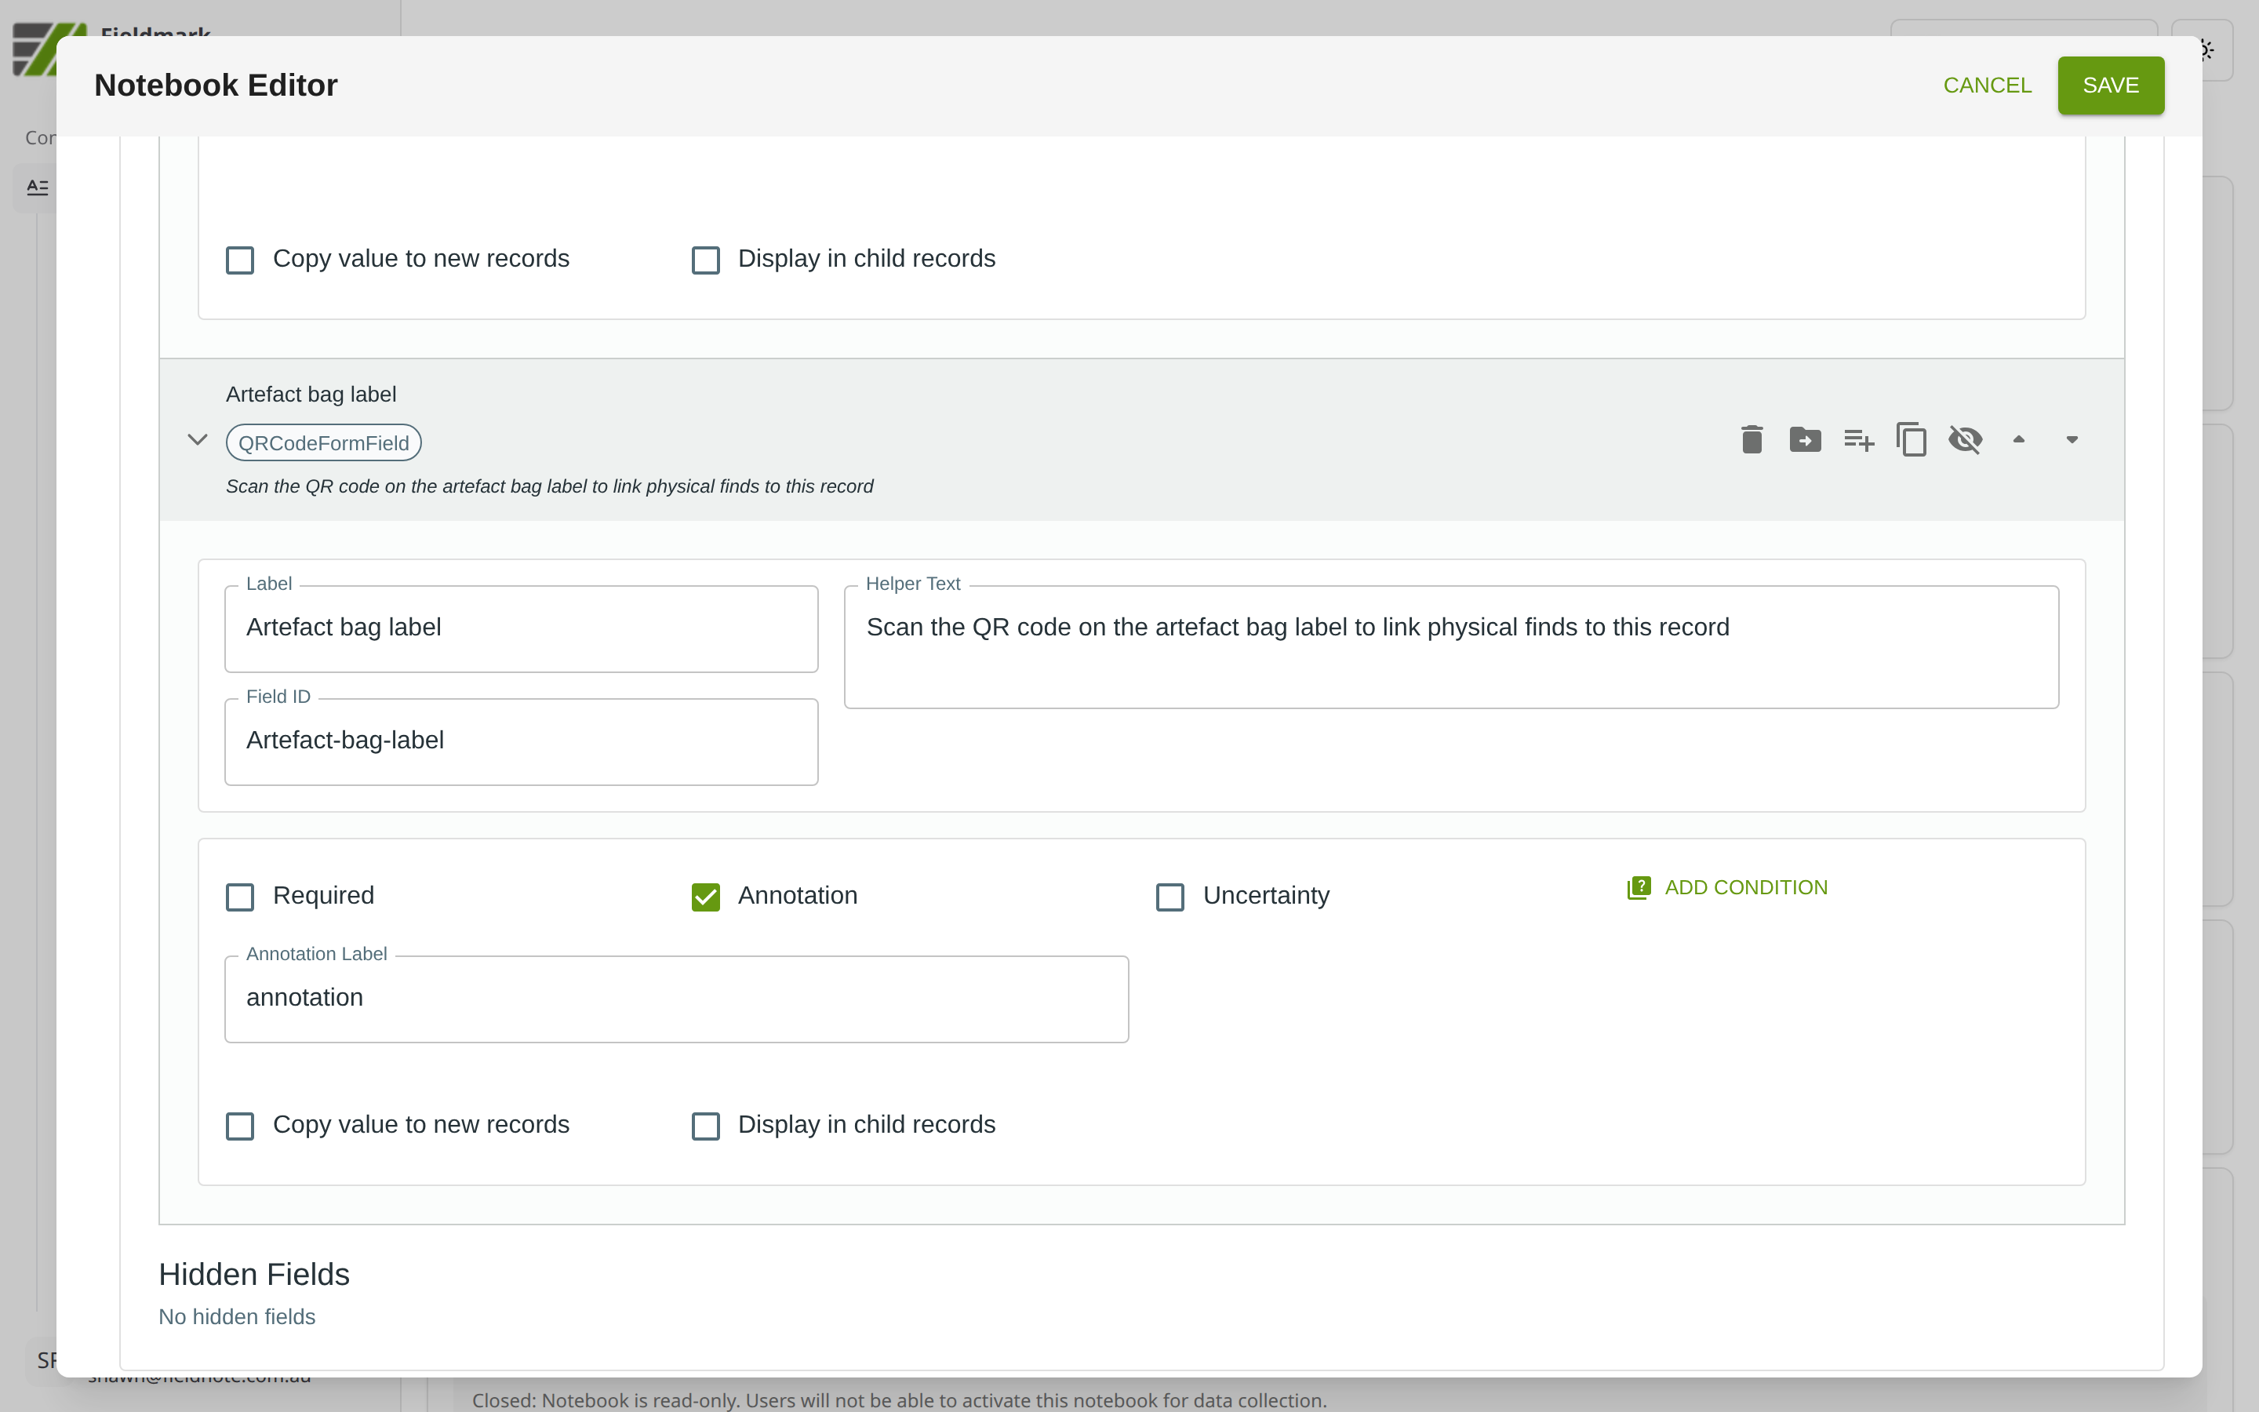This screenshot has height=1412, width=2259.
Task: Move field down with arrow
Action: (x=2072, y=439)
